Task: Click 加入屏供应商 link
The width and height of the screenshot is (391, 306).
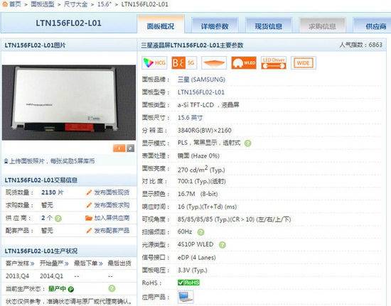Action: [x=112, y=218]
